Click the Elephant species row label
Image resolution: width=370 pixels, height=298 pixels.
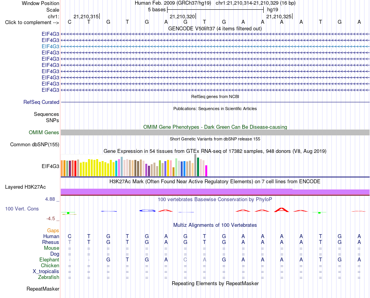click(49, 259)
